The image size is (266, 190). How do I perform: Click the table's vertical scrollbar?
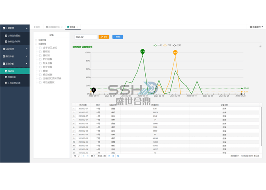261,126
